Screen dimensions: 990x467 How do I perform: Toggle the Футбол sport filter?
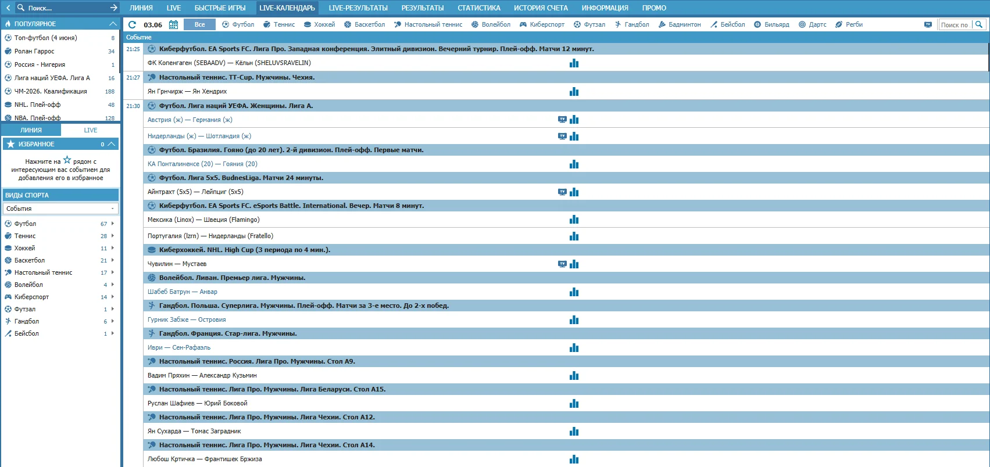[x=238, y=24]
